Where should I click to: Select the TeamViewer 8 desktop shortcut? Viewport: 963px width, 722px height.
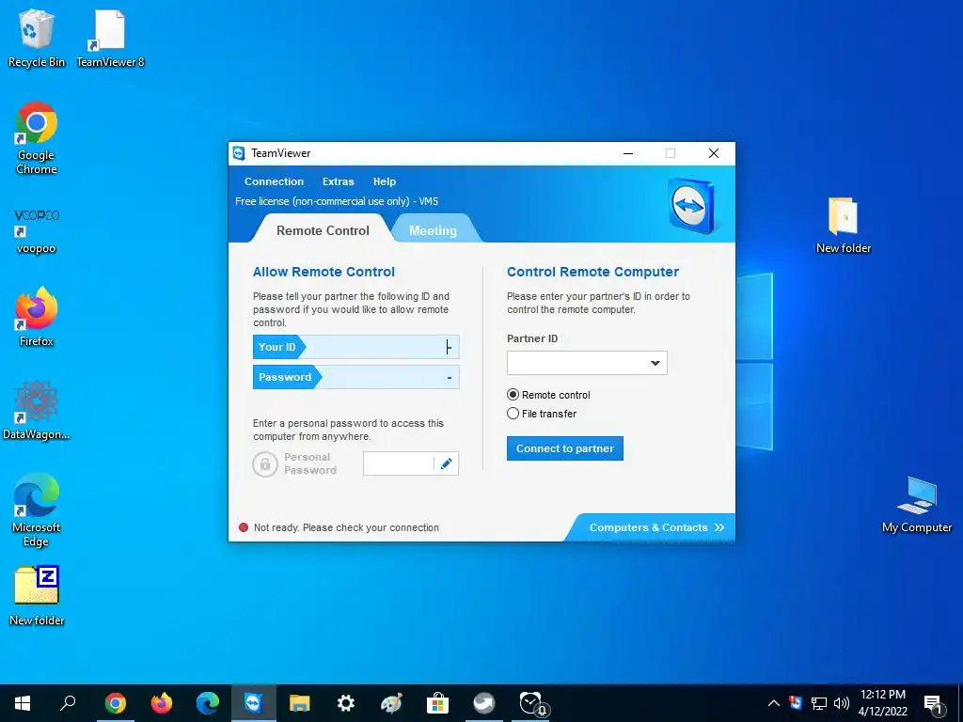tap(110, 38)
